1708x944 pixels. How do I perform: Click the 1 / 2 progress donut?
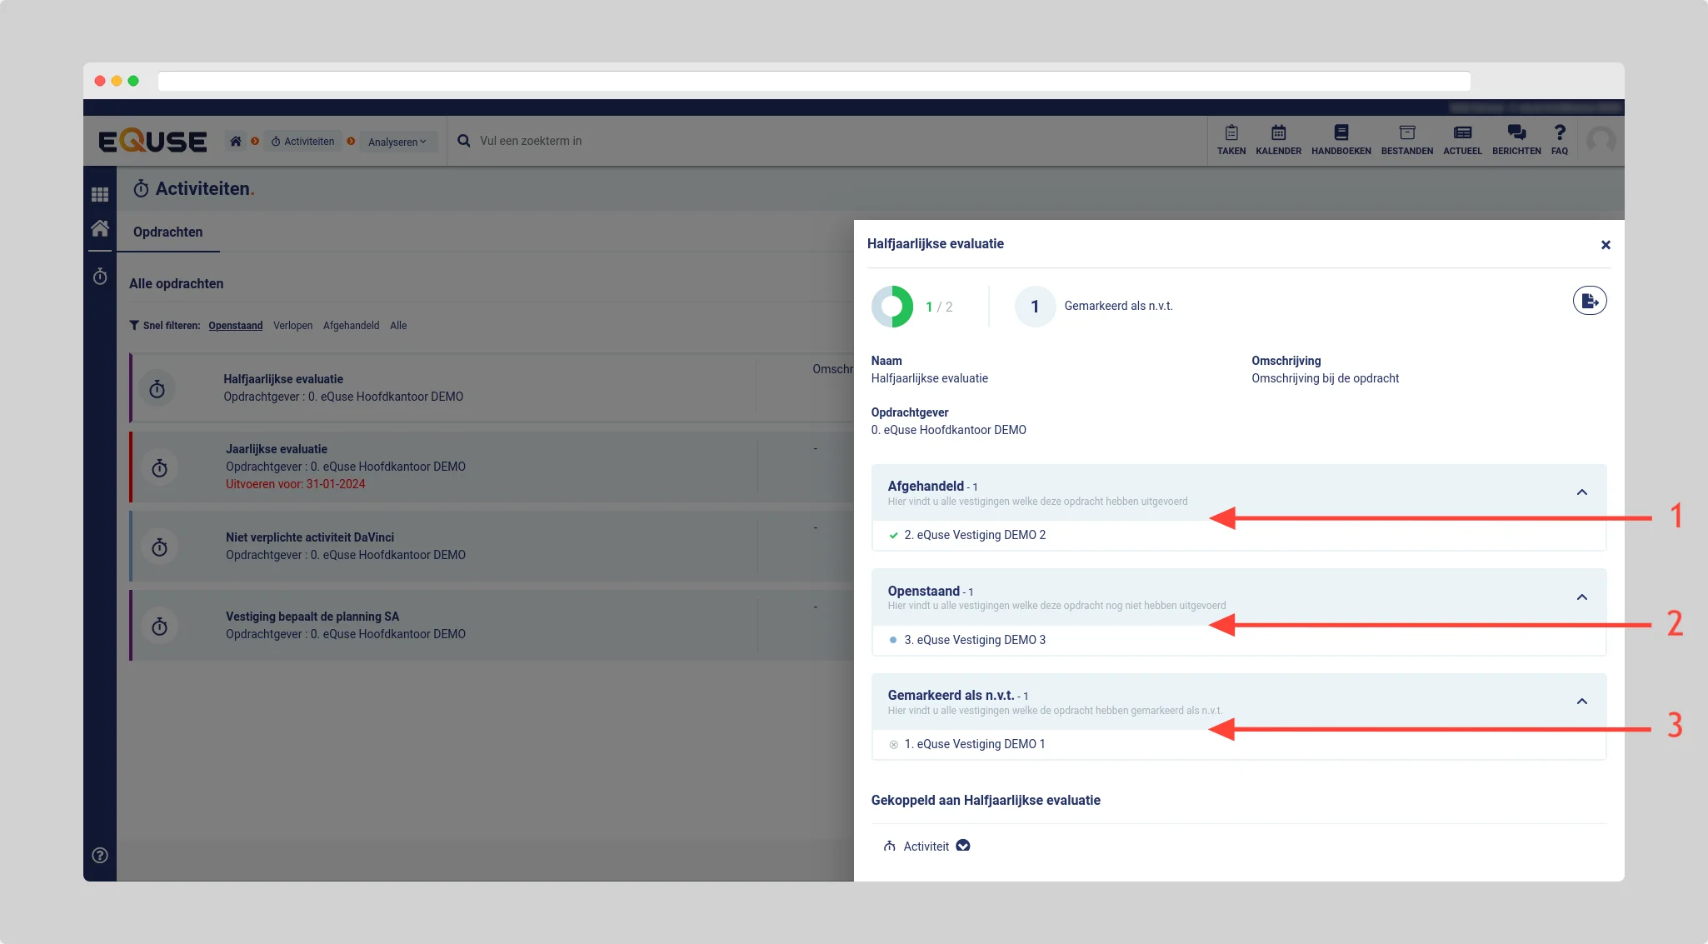[892, 307]
